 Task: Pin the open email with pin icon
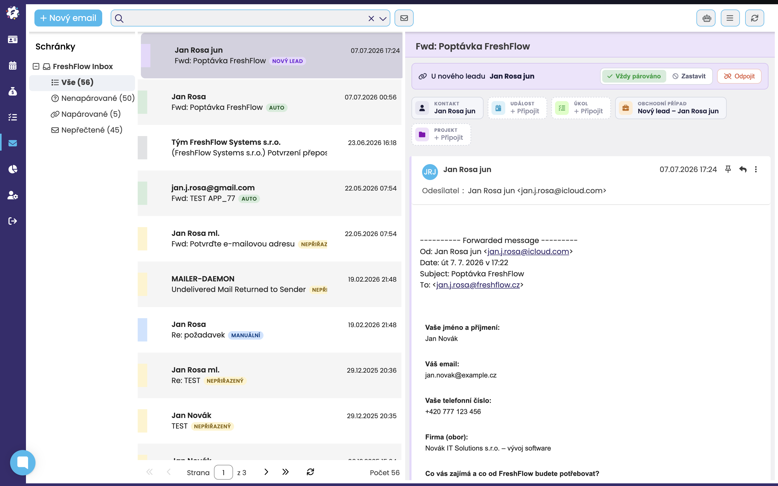[728, 169]
